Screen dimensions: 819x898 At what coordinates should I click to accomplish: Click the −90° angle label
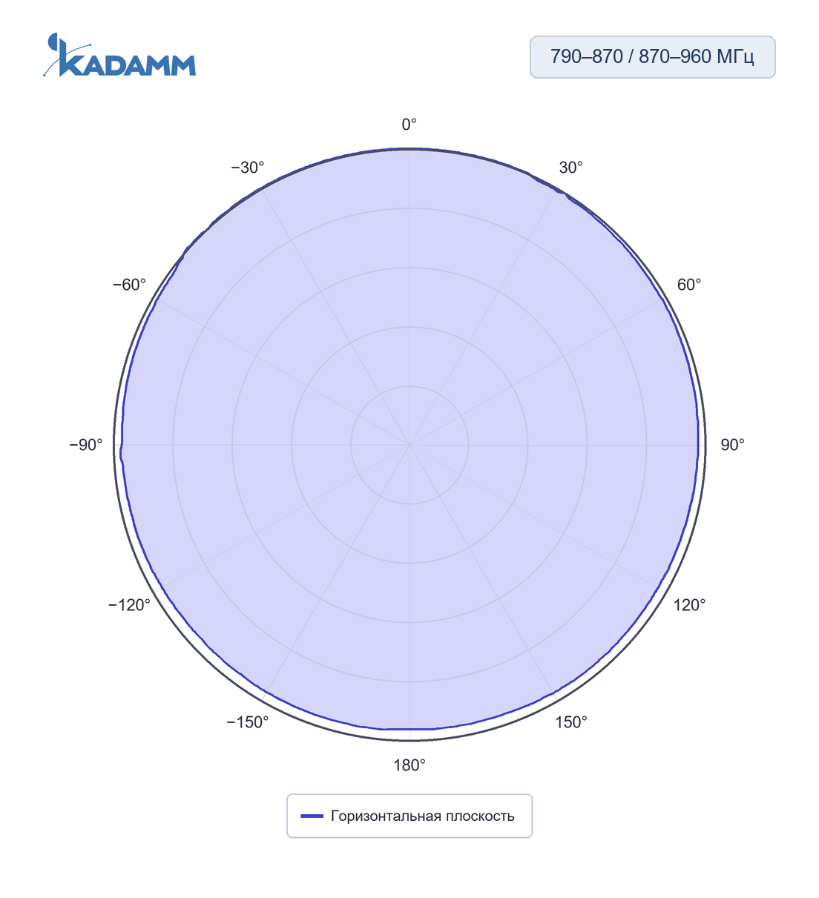[x=86, y=445]
